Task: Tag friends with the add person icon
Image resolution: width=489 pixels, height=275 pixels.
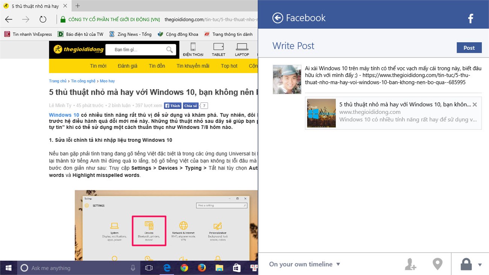Action: coord(410,264)
